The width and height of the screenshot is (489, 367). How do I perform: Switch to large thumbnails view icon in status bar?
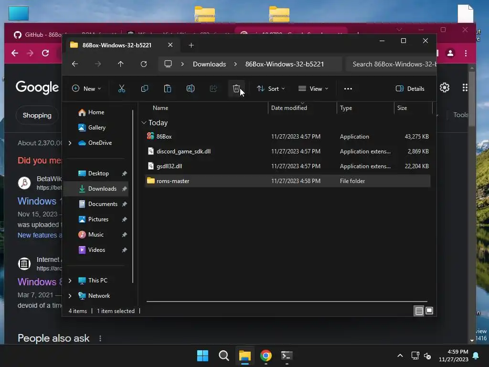(x=429, y=311)
